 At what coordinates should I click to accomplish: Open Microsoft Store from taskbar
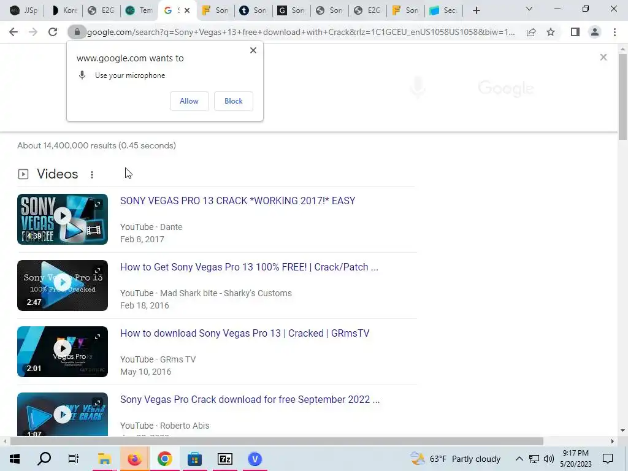click(x=194, y=459)
